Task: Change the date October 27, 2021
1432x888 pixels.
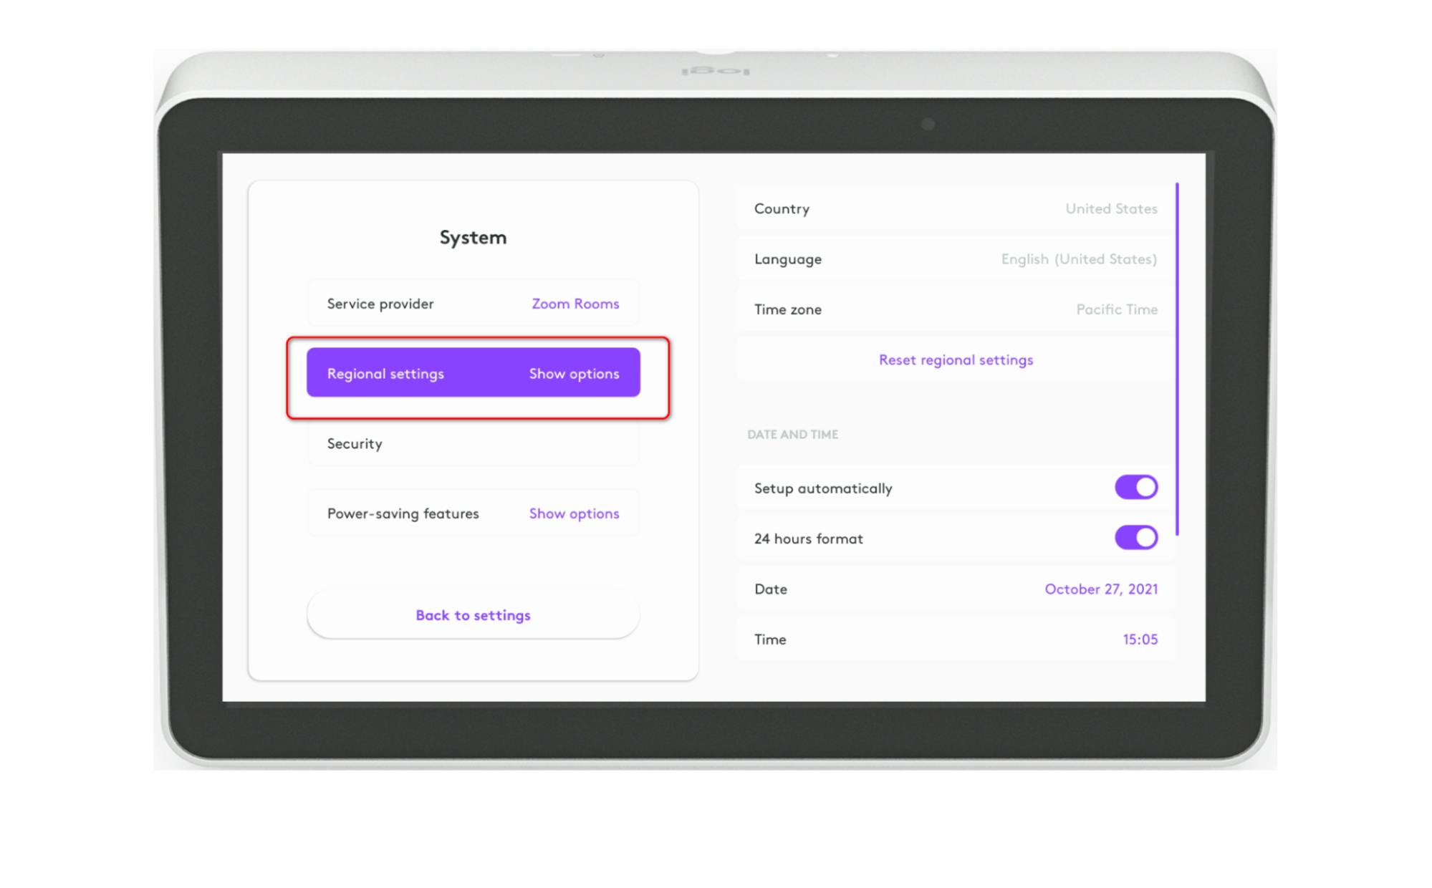Action: pos(1100,589)
